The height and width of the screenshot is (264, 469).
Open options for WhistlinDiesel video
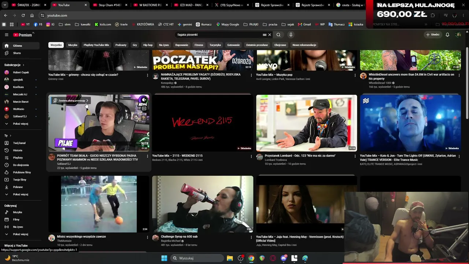click(459, 75)
